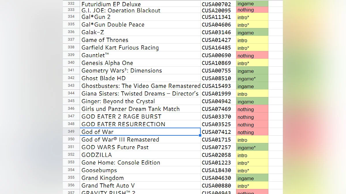This screenshot has width=346, height=194.
Task: Click ID cell CUSA07469
Action: click(x=218, y=109)
